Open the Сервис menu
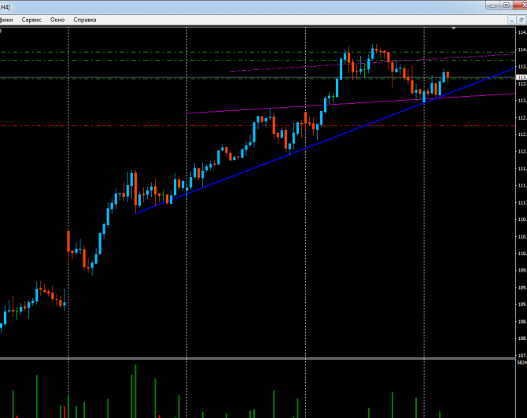This screenshot has height=418, width=527. coord(31,20)
